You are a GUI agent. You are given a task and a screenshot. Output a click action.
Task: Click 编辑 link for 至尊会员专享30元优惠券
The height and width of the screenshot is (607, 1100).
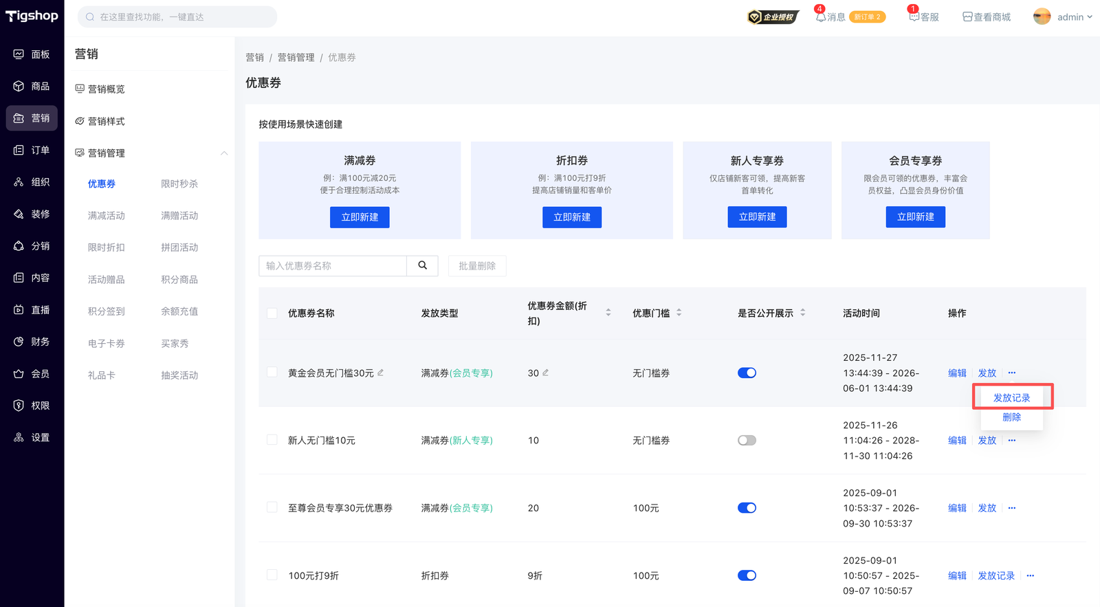click(957, 508)
